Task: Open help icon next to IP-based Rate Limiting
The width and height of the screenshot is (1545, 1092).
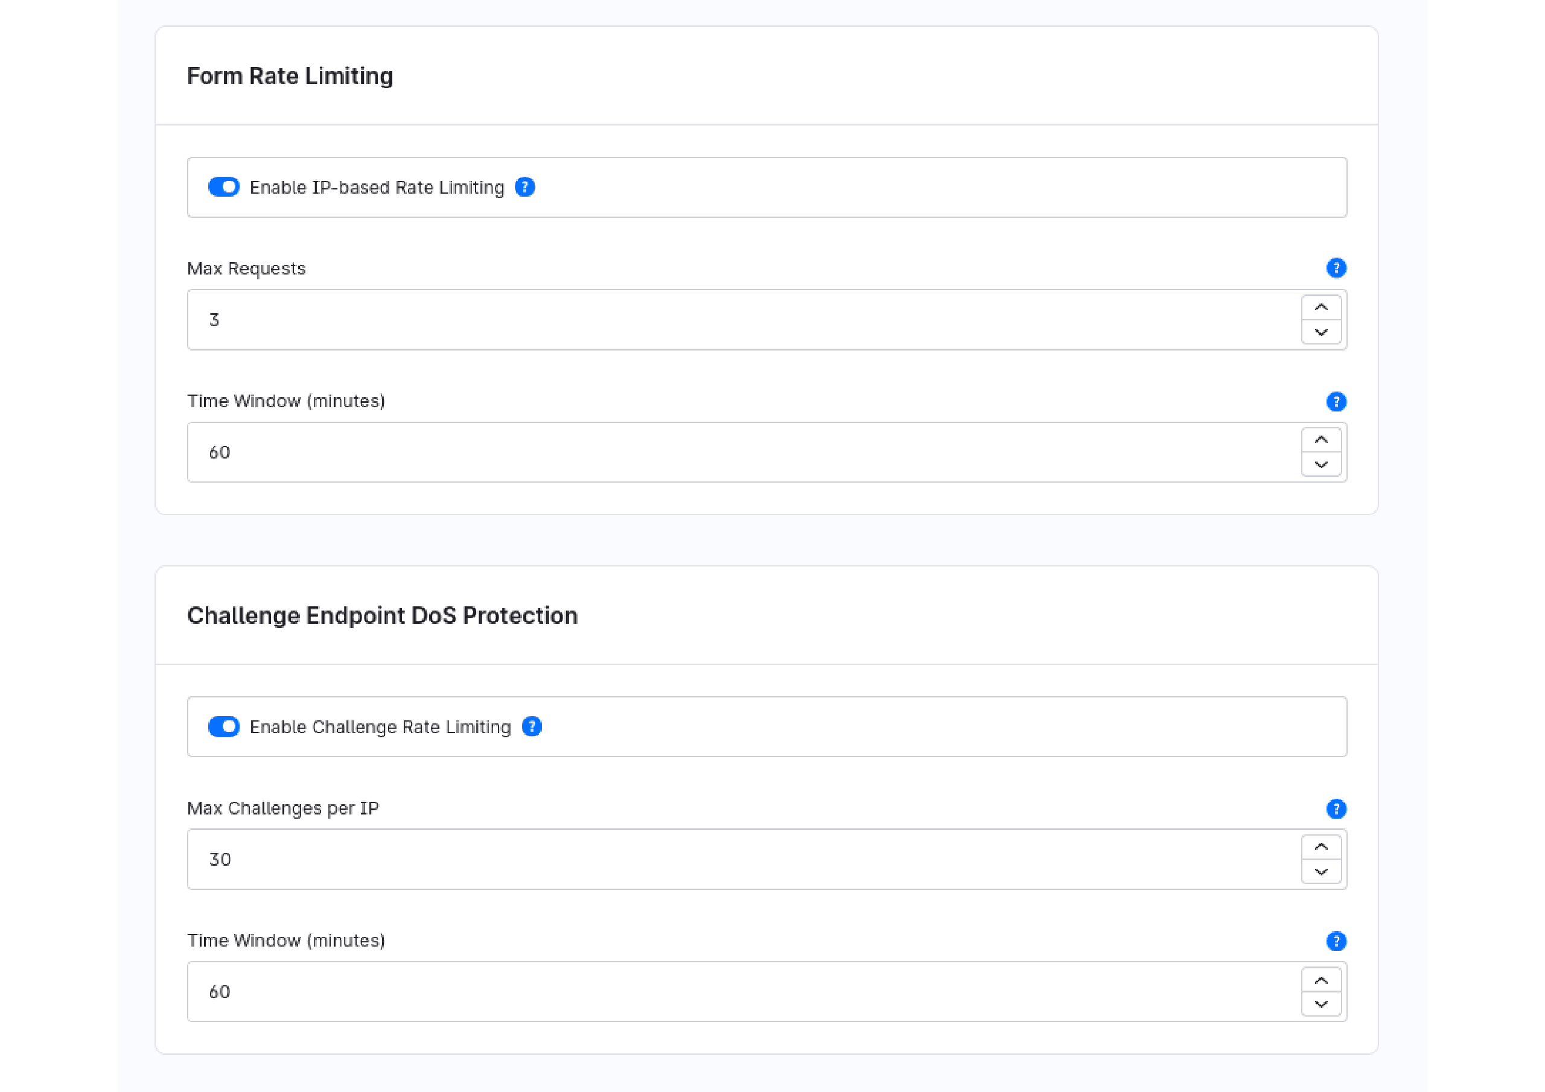Action: click(525, 187)
